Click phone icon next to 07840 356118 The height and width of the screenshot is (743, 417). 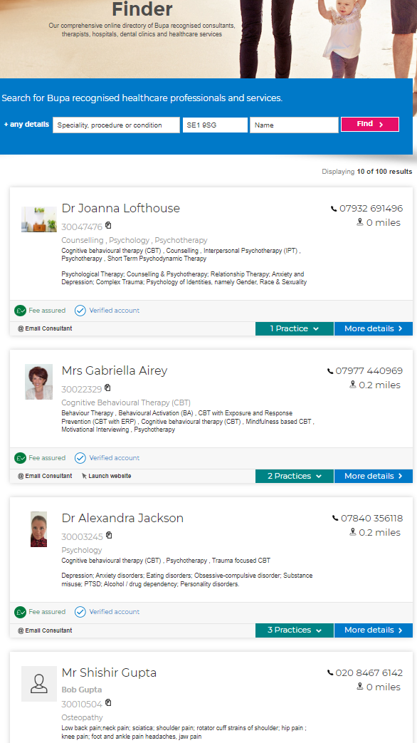[x=336, y=519]
